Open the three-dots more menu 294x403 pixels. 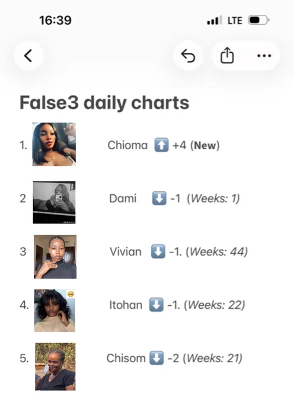[264, 56]
